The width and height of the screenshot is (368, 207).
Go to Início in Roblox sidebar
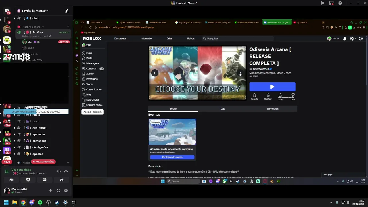(89, 53)
